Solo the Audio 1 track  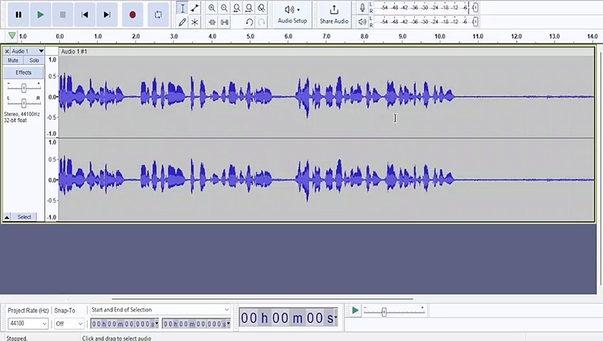(34, 61)
